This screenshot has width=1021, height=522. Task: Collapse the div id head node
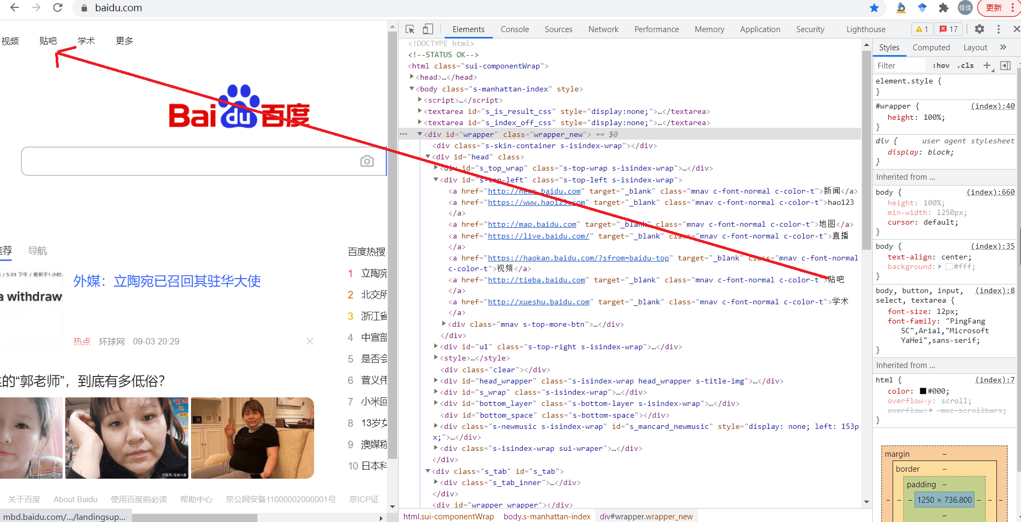tap(428, 157)
